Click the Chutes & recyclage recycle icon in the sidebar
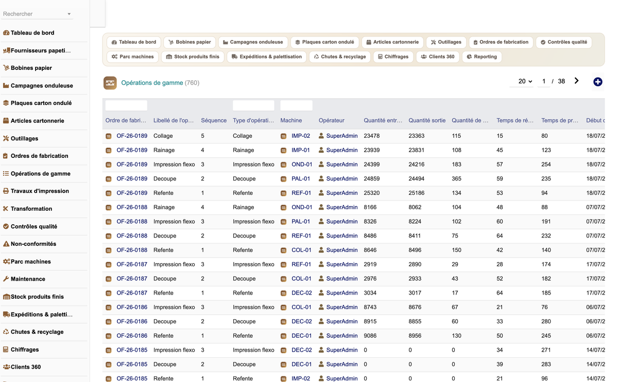618x382 pixels. coord(6,332)
